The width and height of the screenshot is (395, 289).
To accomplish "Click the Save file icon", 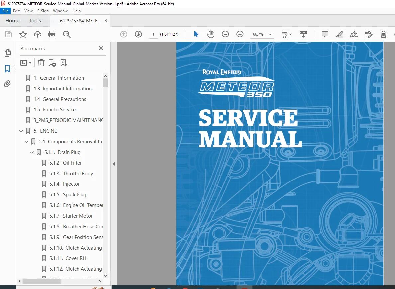I will pos(8,34).
